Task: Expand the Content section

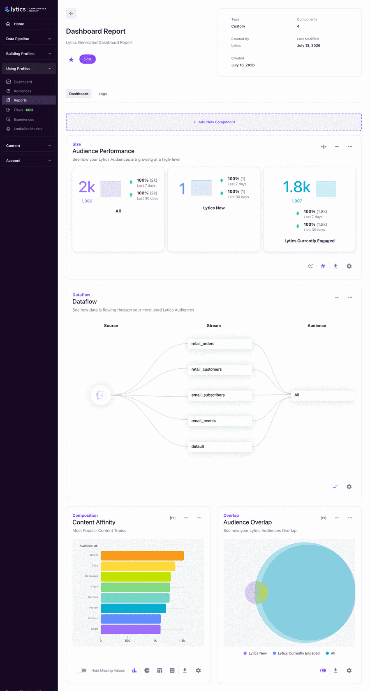Action: pos(29,146)
